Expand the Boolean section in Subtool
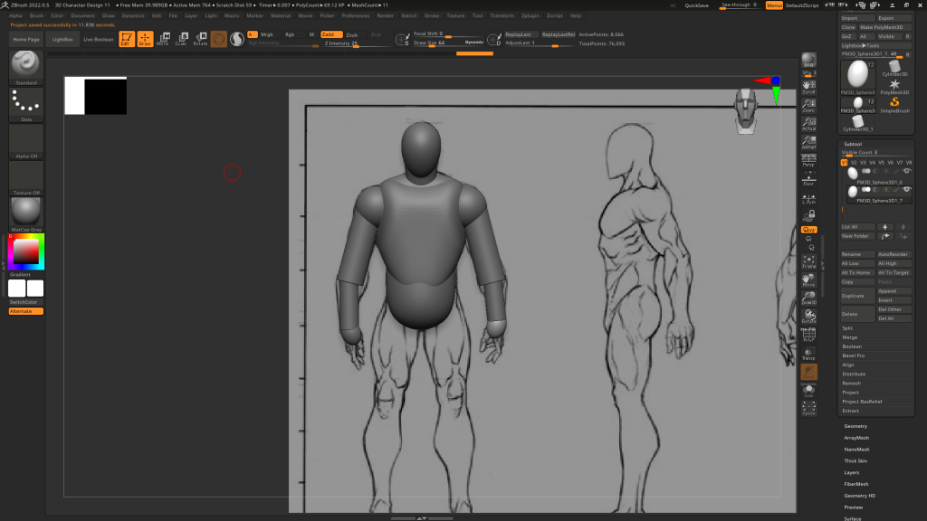 coord(852,346)
